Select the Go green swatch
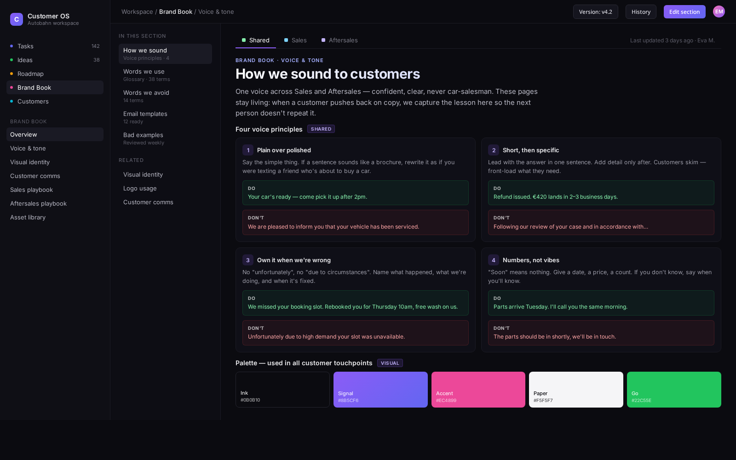This screenshot has height=460, width=736. (674, 390)
